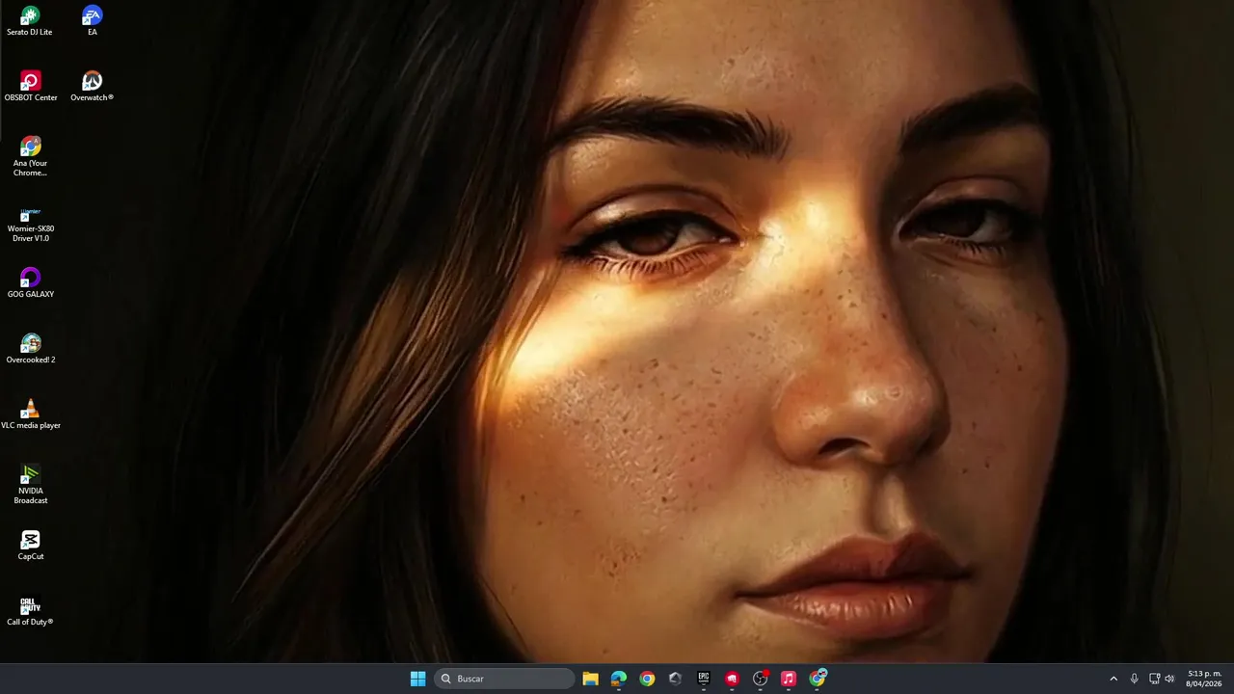Open the Windows Start menu
This screenshot has width=1234, height=694.
pyautogui.click(x=417, y=679)
